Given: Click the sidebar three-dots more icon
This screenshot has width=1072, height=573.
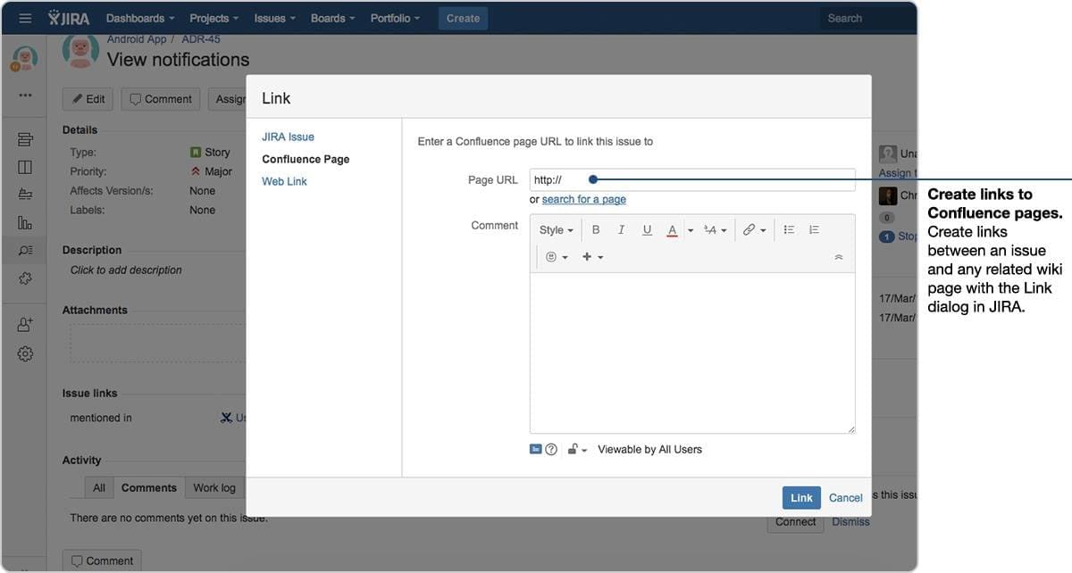Looking at the screenshot, I should point(25,95).
